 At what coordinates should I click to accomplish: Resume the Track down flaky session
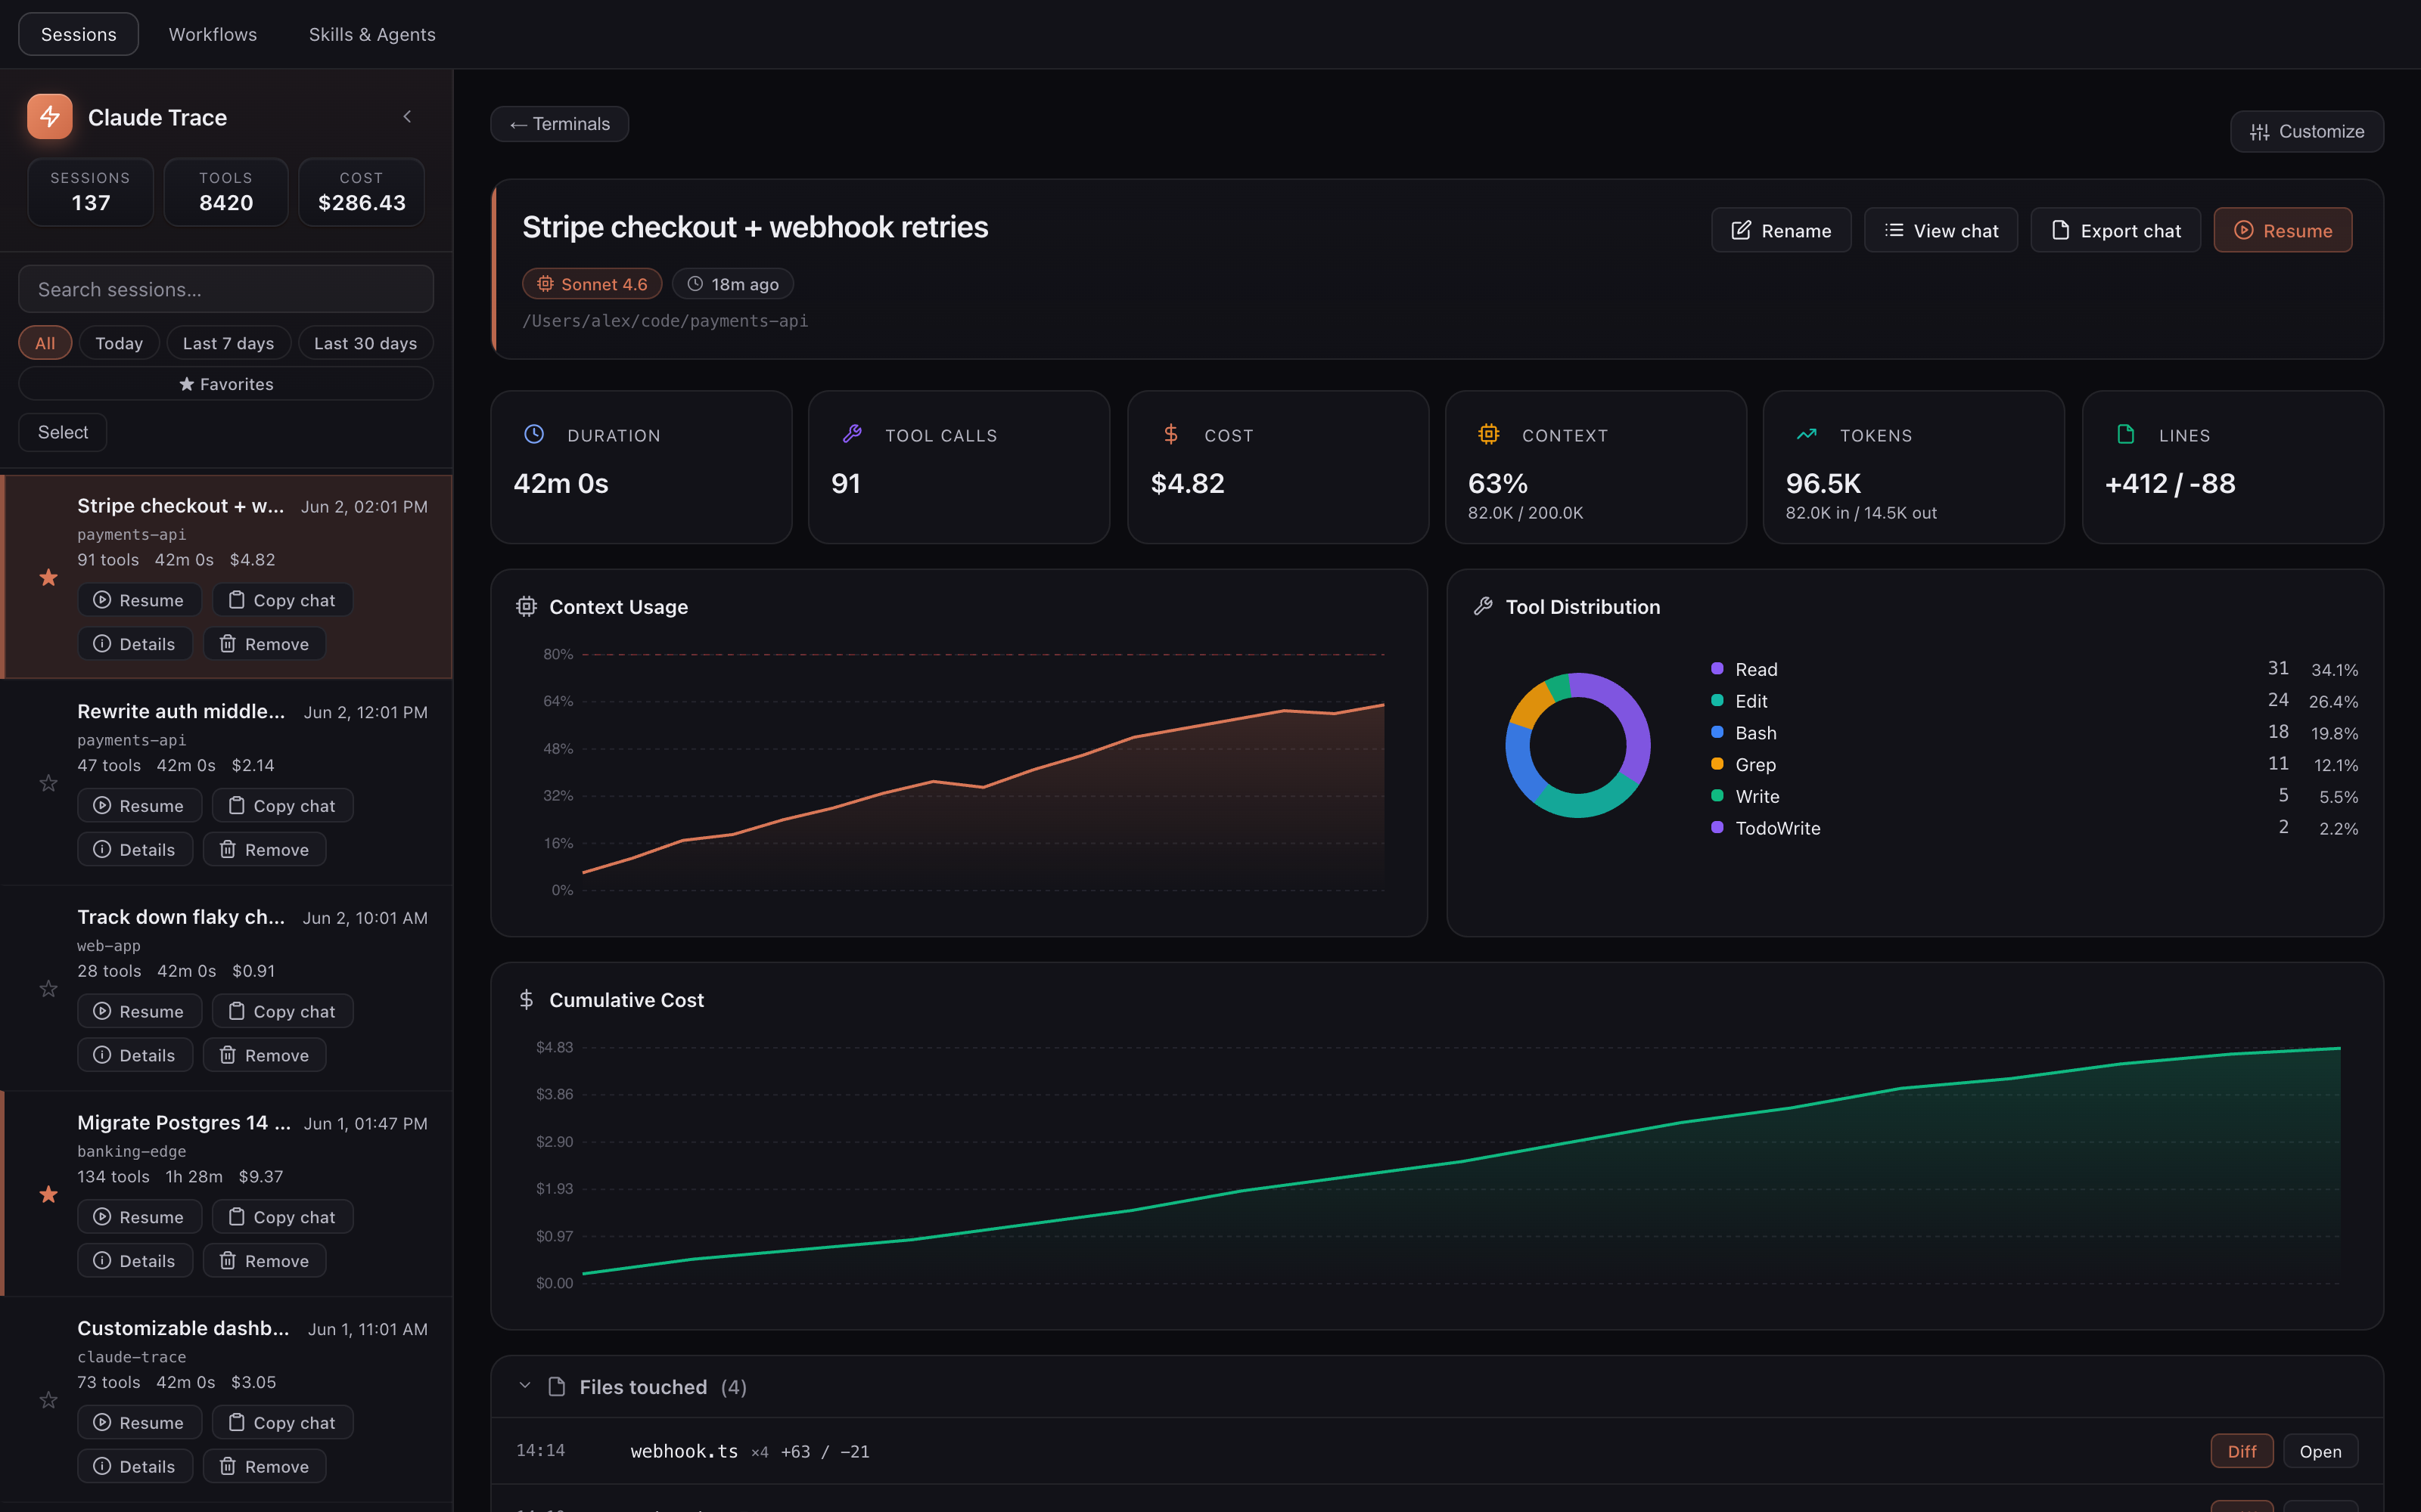[x=139, y=1011]
